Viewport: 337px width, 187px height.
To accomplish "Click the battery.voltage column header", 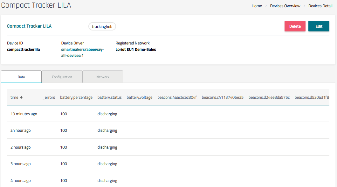I will point(140,97).
